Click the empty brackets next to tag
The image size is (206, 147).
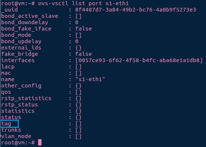pos(79,124)
